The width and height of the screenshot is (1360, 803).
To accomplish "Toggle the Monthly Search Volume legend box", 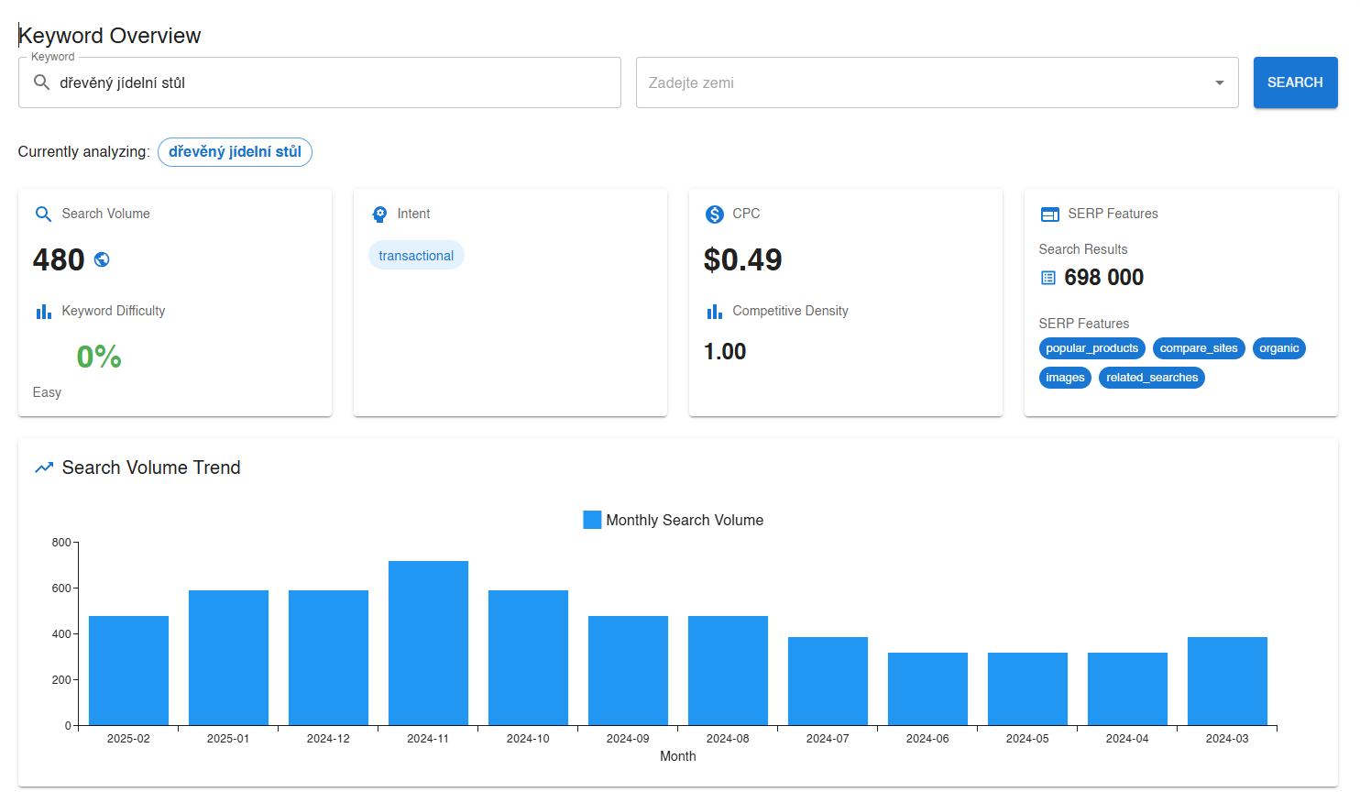I will 592,520.
